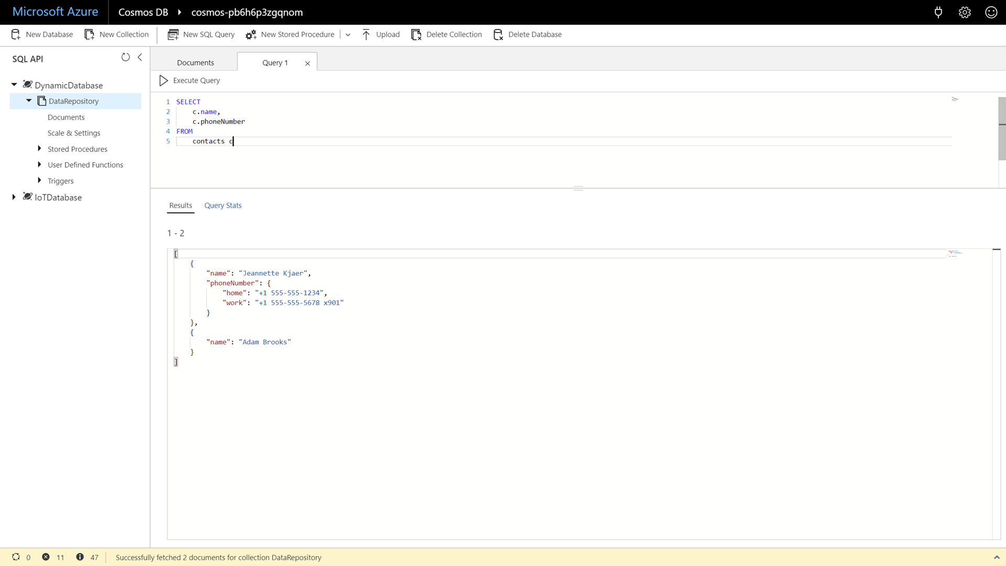Open the settings gear
The width and height of the screenshot is (1006, 566).
[965, 12]
